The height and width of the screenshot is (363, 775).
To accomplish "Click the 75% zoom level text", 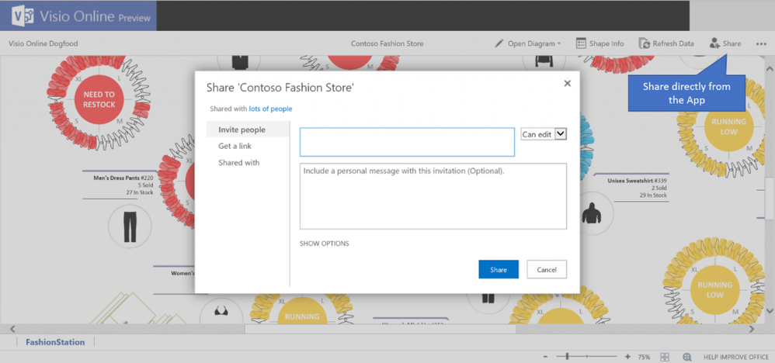I will click(644, 357).
